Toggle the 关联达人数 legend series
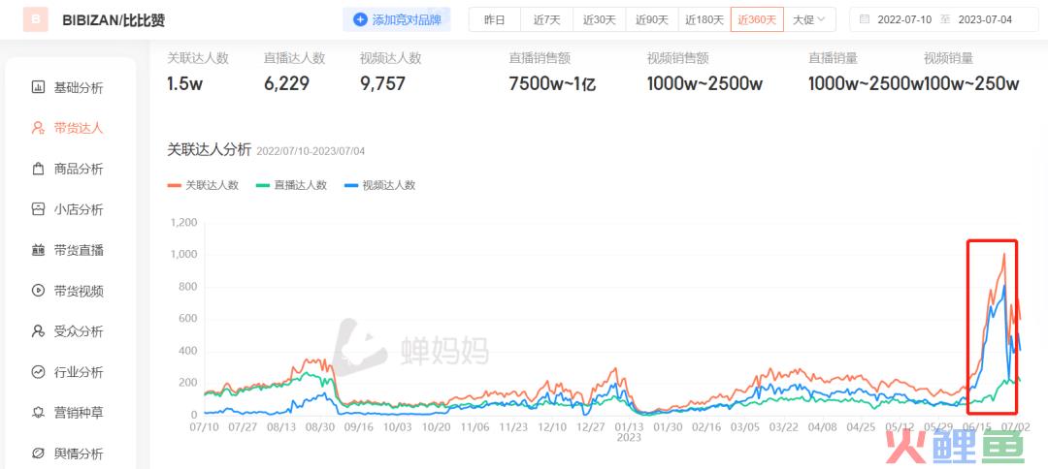 204,185
